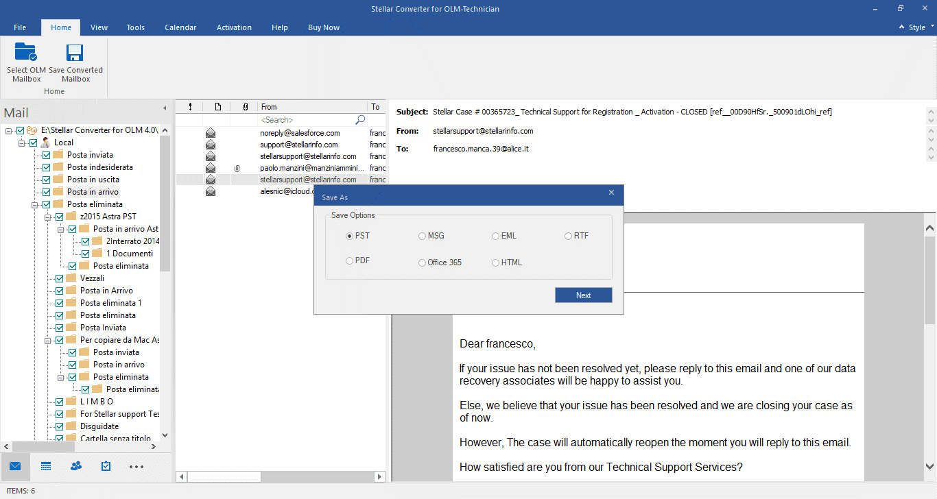This screenshot has height=499, width=937.
Task: Open the Tasks view icon
Action: (106, 466)
